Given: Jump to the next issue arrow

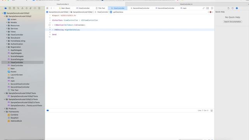Looking at the screenshot, I should pyautogui.click(x=212, y=12).
